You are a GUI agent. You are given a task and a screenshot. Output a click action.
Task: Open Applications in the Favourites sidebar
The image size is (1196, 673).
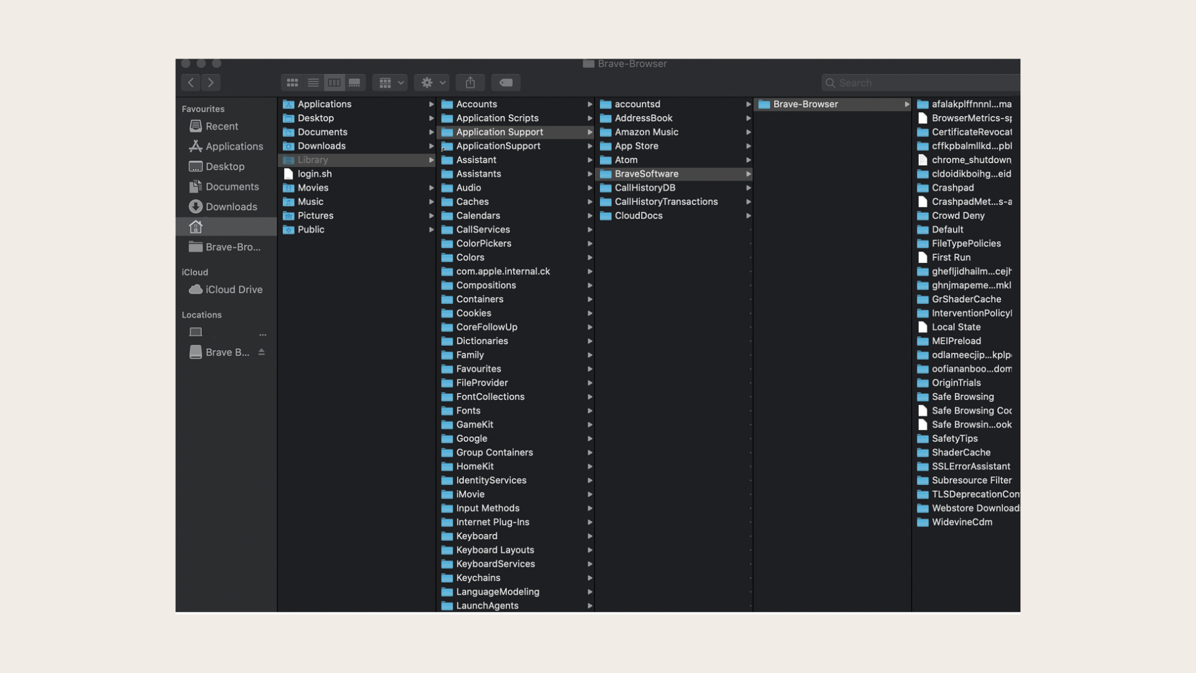tap(225, 146)
